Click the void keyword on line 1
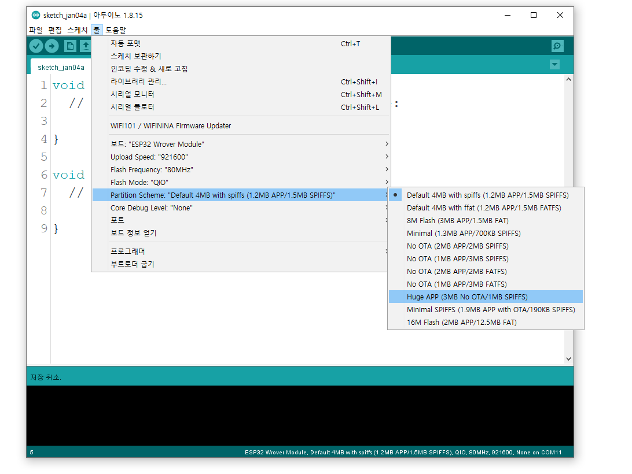 pos(68,86)
